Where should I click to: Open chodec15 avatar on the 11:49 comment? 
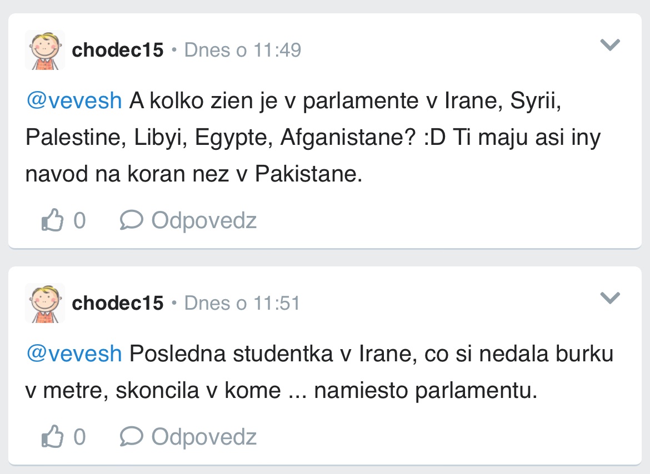[x=45, y=51]
